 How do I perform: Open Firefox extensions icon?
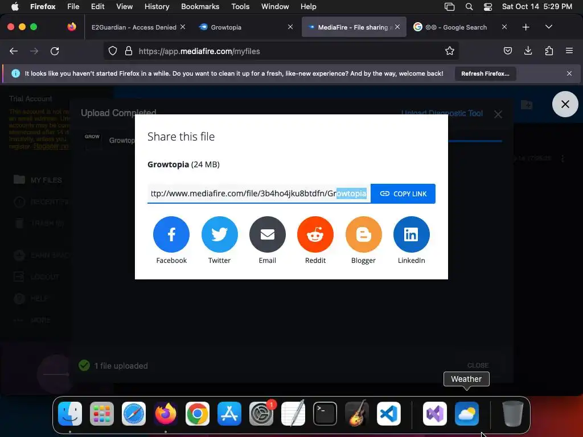549,51
